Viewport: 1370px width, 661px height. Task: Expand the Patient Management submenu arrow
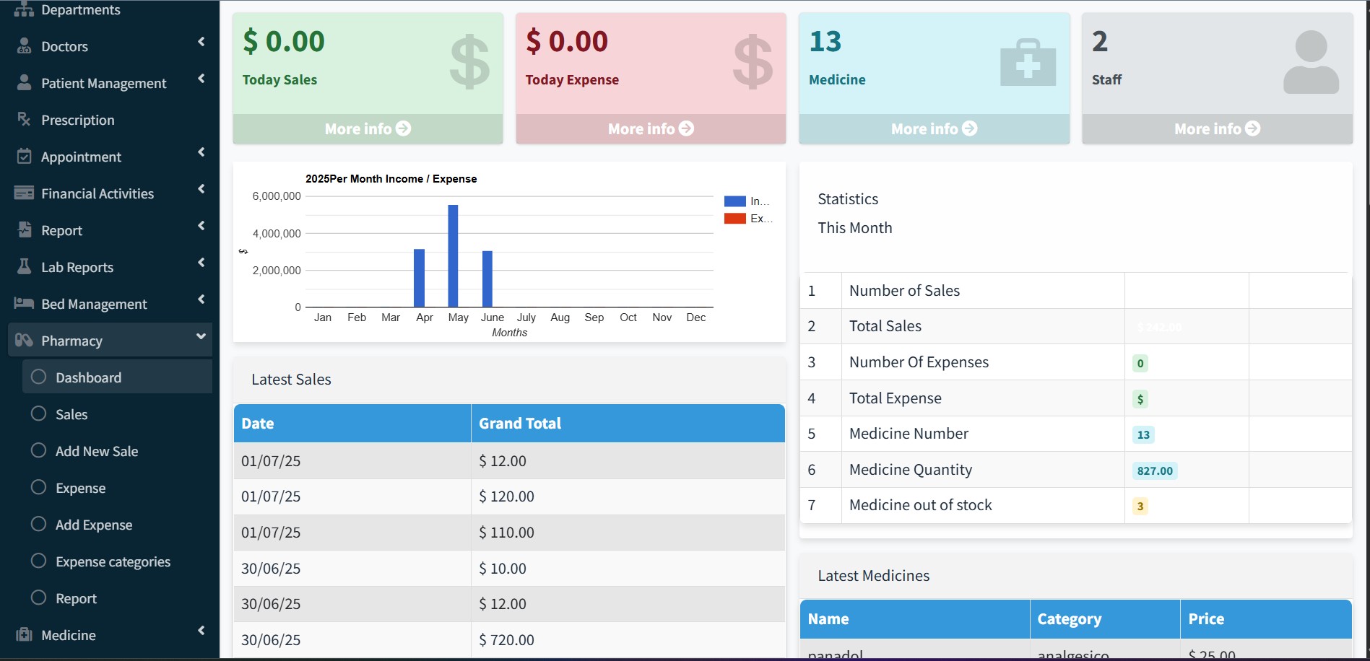[x=201, y=79]
